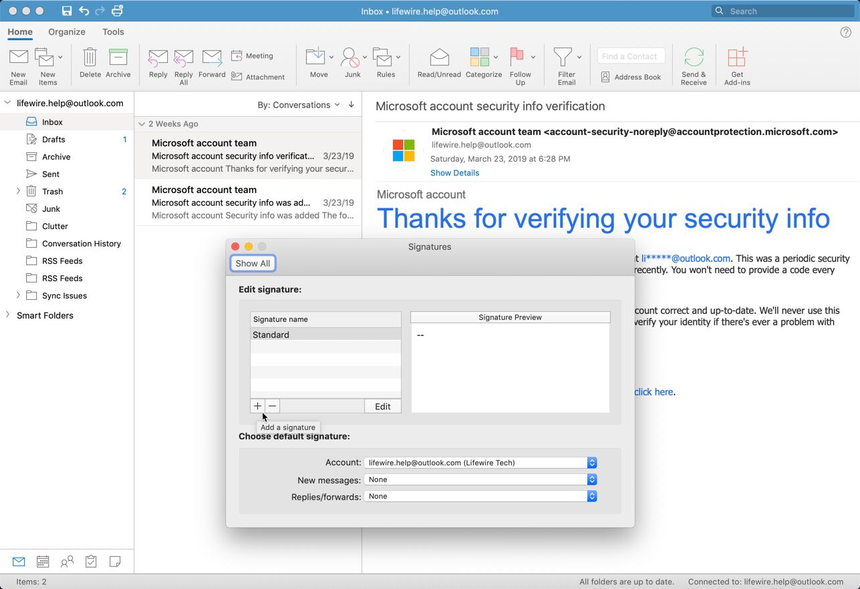This screenshot has height=589, width=860.
Task: Click the Forward icon
Action: tap(212, 58)
